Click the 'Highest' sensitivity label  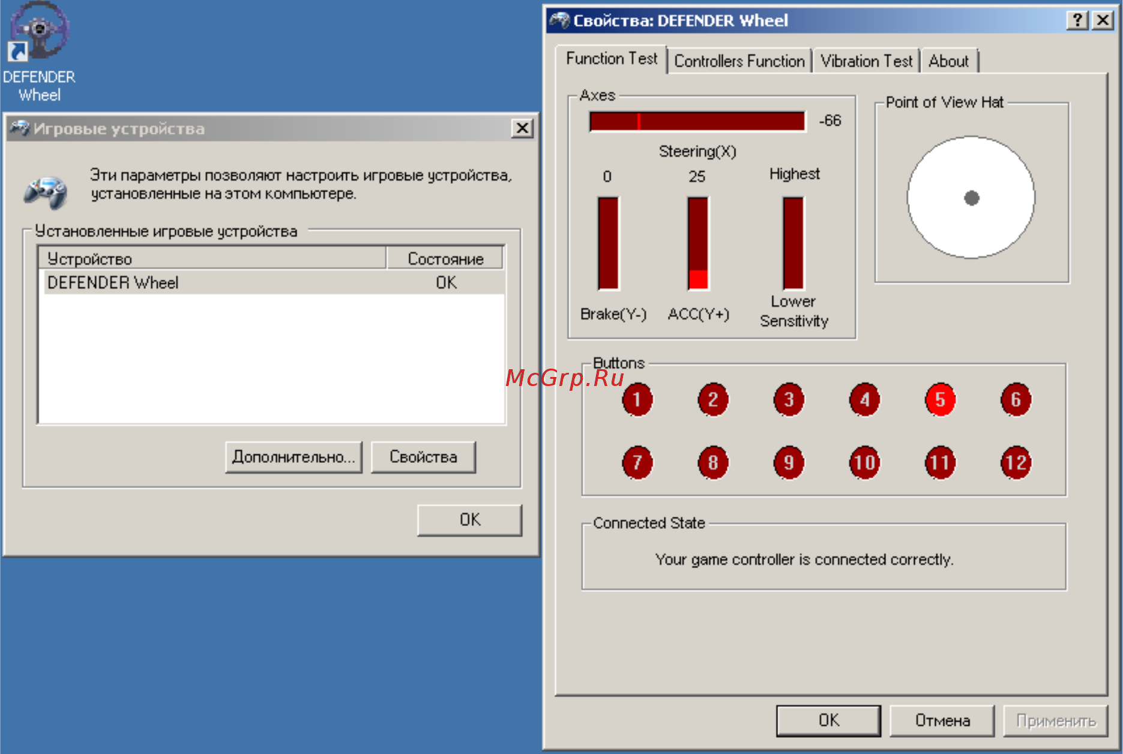[x=794, y=174]
